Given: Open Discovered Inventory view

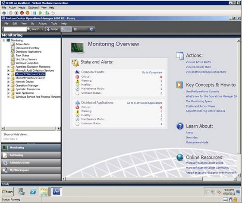Looking at the screenshot, I should 28,48.
